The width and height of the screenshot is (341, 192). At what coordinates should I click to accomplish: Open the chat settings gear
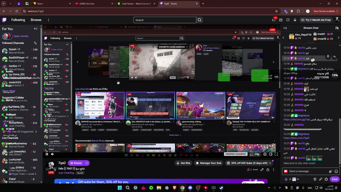[x=326, y=179]
